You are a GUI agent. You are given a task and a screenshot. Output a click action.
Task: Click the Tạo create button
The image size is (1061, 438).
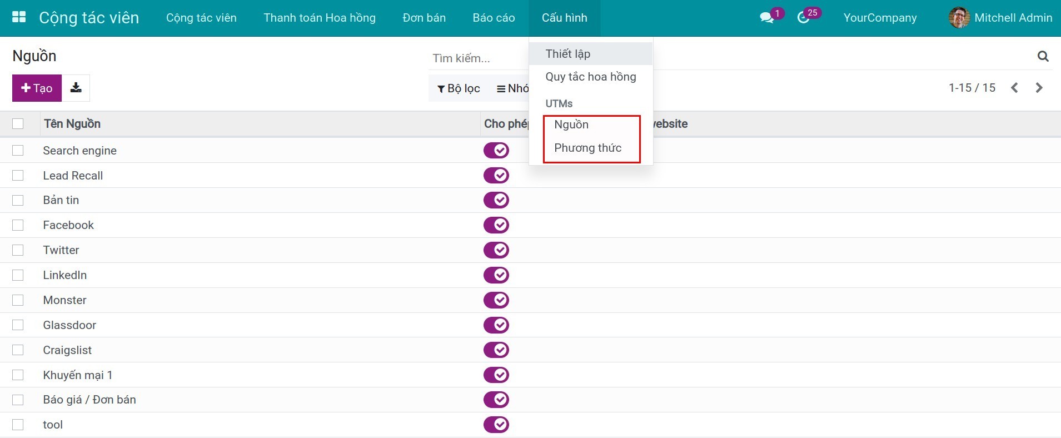37,88
